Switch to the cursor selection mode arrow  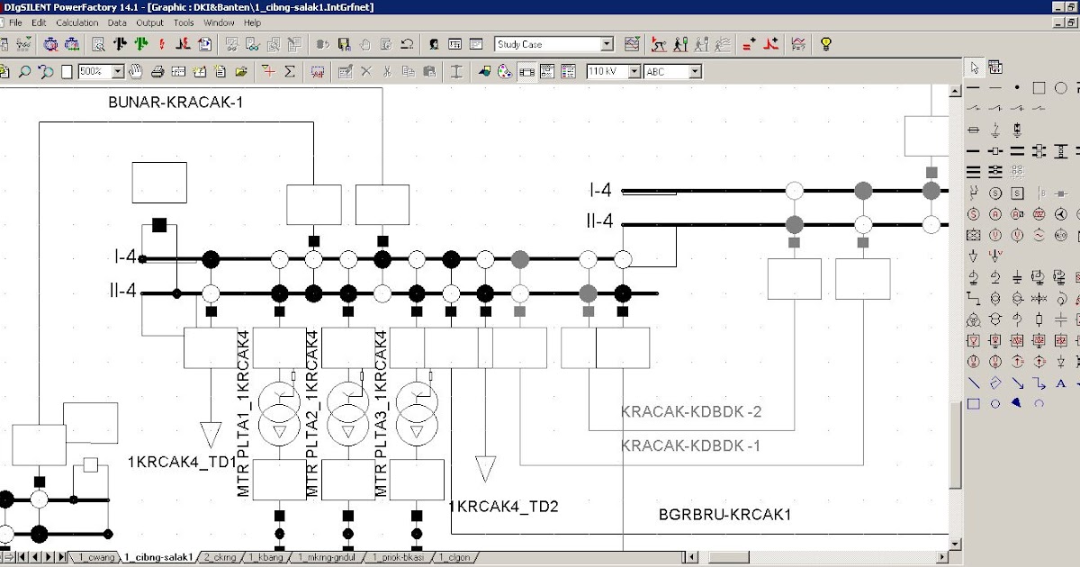tap(975, 67)
